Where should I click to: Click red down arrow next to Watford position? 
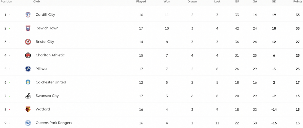coord(9,110)
